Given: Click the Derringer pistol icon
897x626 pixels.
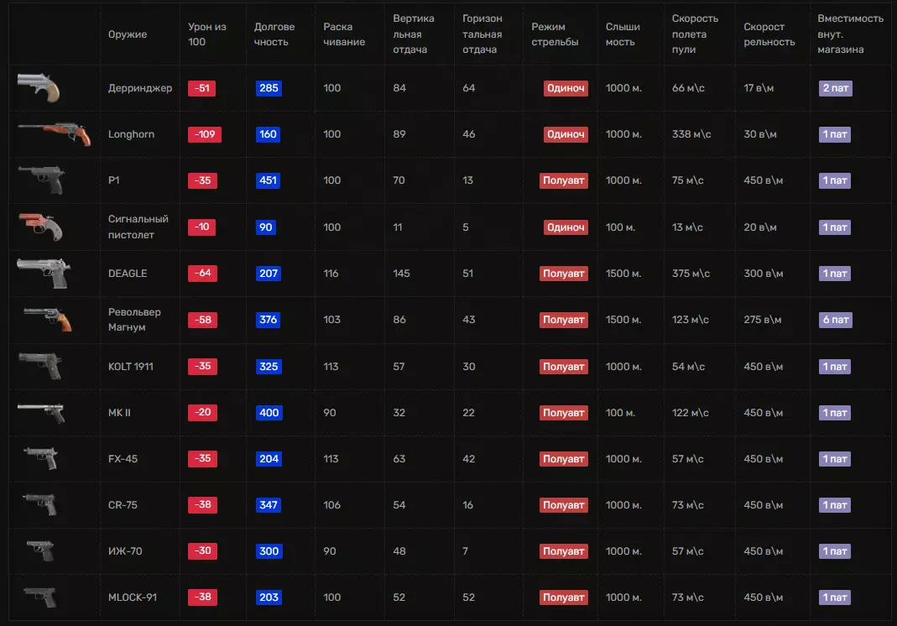Looking at the screenshot, I should pyautogui.click(x=39, y=86).
